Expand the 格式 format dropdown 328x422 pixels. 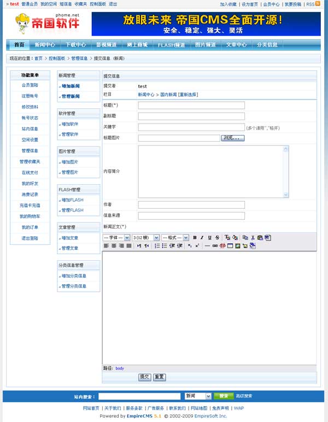pyautogui.click(x=175, y=238)
